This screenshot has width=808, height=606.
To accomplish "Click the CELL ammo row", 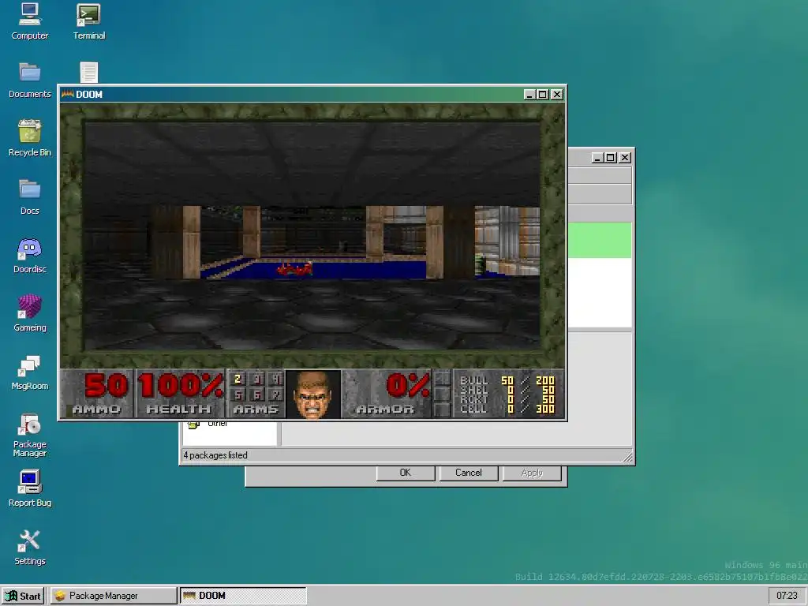I will tap(507, 410).
